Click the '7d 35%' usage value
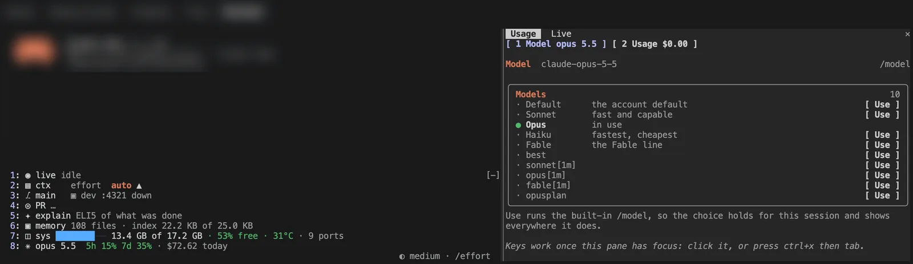Screen dimensions: 913x264 tap(136, 246)
